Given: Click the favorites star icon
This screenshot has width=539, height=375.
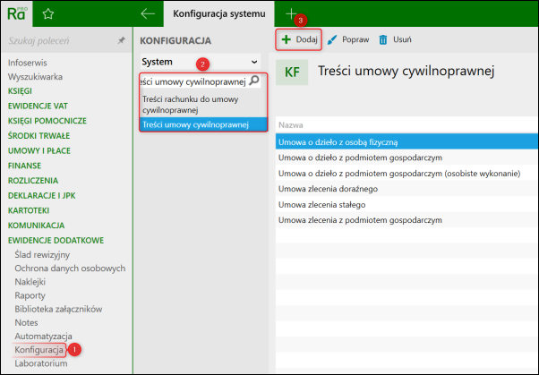Looking at the screenshot, I should tap(48, 13).
